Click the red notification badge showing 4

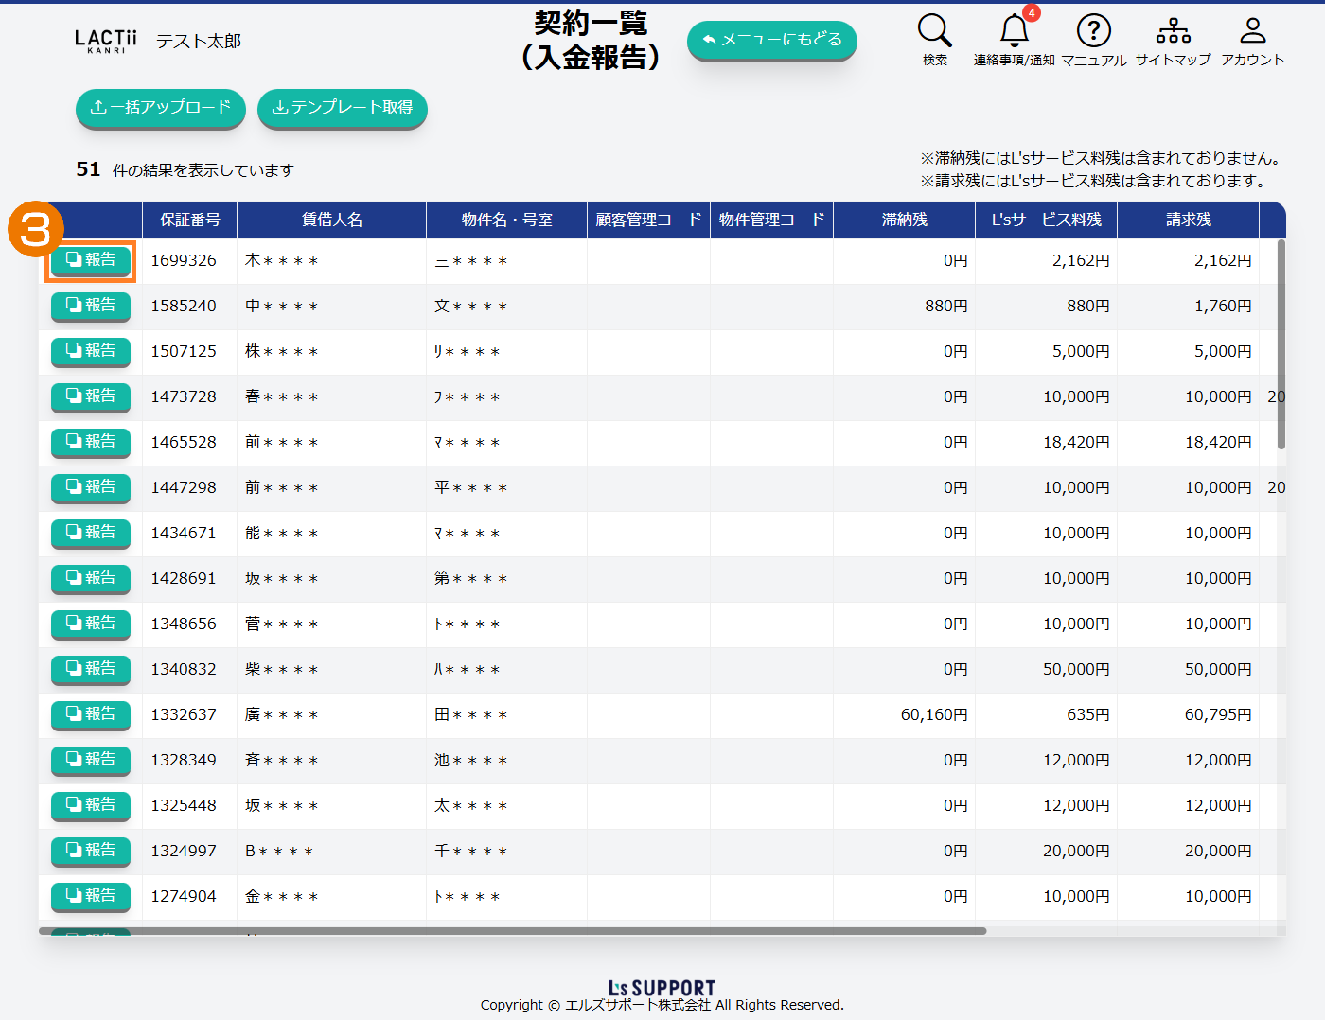(x=1032, y=13)
